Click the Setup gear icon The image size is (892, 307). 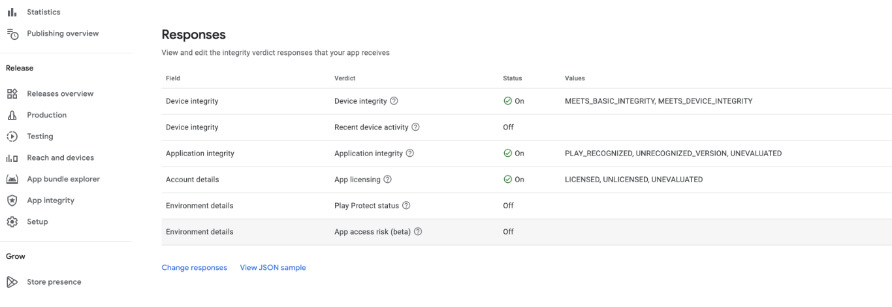click(x=12, y=222)
